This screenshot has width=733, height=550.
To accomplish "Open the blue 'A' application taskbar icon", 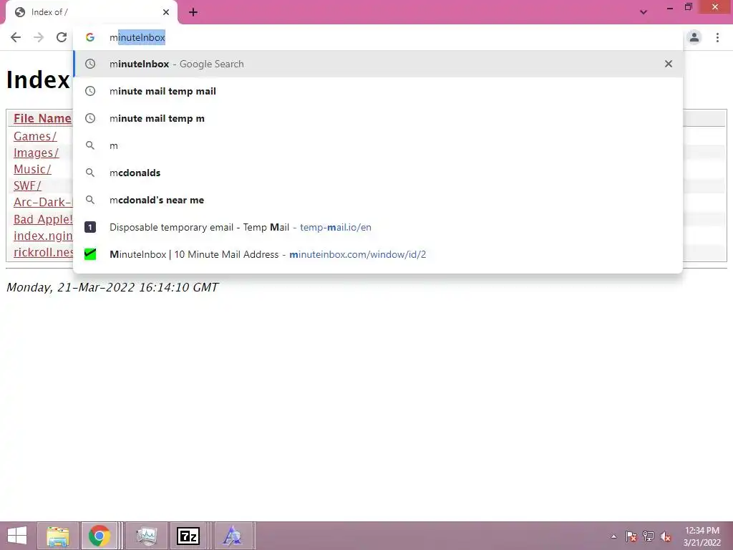I will coord(233,536).
